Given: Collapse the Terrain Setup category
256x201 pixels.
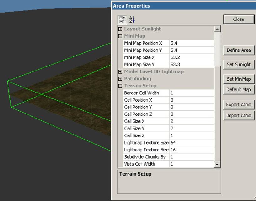Looking at the screenshot, I should 120,86.
